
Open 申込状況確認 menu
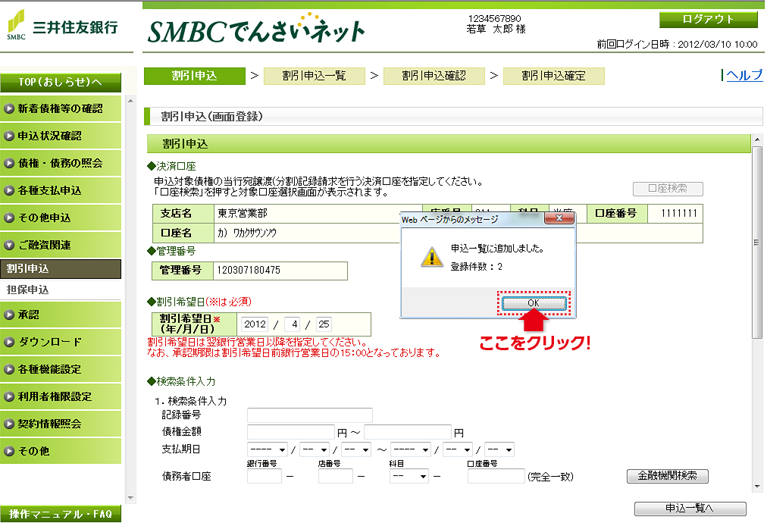pyautogui.click(x=61, y=136)
